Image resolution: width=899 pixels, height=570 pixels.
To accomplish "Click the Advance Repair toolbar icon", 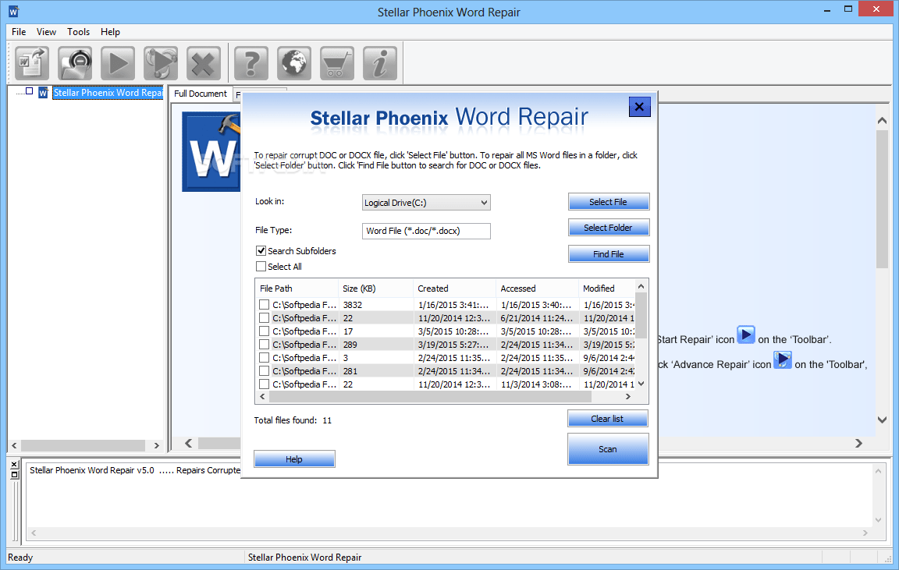I will coord(161,63).
